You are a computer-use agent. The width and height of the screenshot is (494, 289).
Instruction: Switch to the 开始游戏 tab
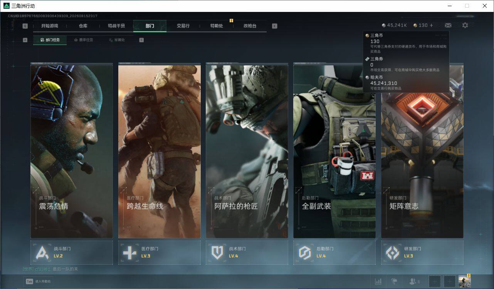(49, 26)
